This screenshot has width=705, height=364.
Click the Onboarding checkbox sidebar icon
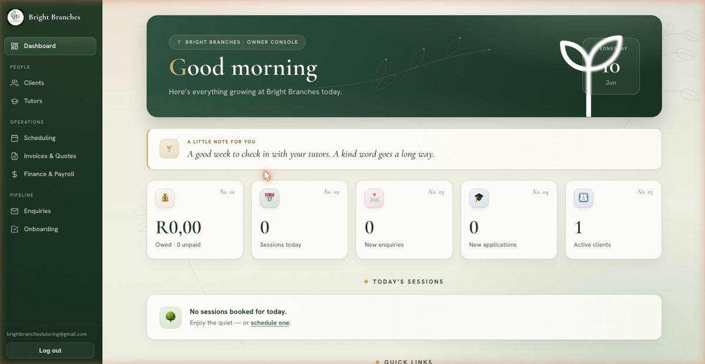15,229
